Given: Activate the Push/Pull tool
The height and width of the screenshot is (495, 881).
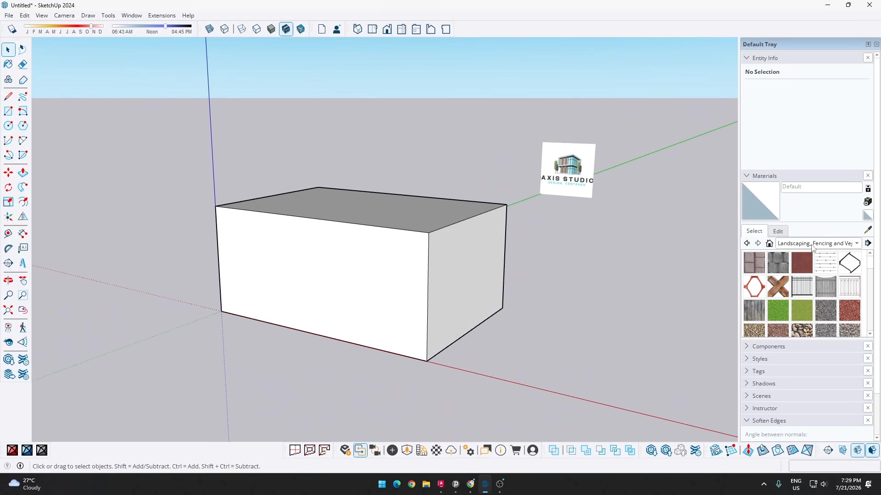Looking at the screenshot, I should click(23, 173).
